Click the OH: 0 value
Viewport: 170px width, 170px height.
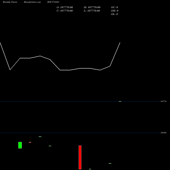pyautogui.click(x=115, y=11)
